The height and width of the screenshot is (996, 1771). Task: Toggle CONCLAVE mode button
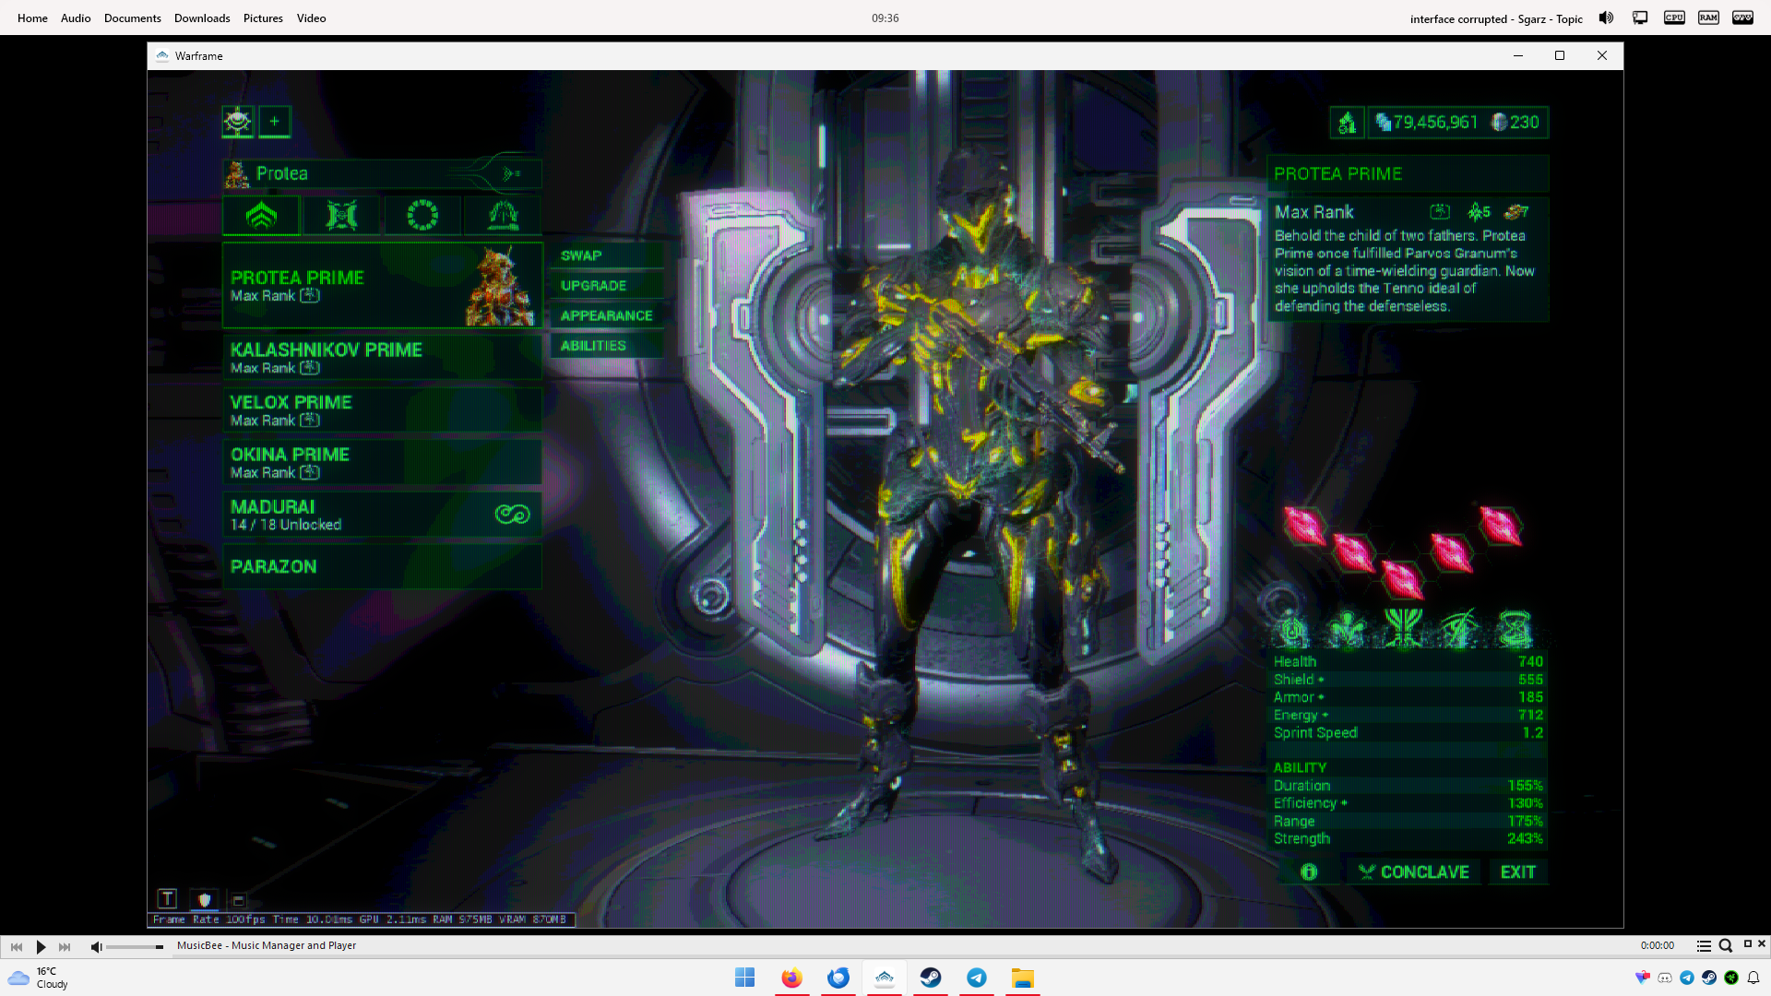click(x=1414, y=872)
